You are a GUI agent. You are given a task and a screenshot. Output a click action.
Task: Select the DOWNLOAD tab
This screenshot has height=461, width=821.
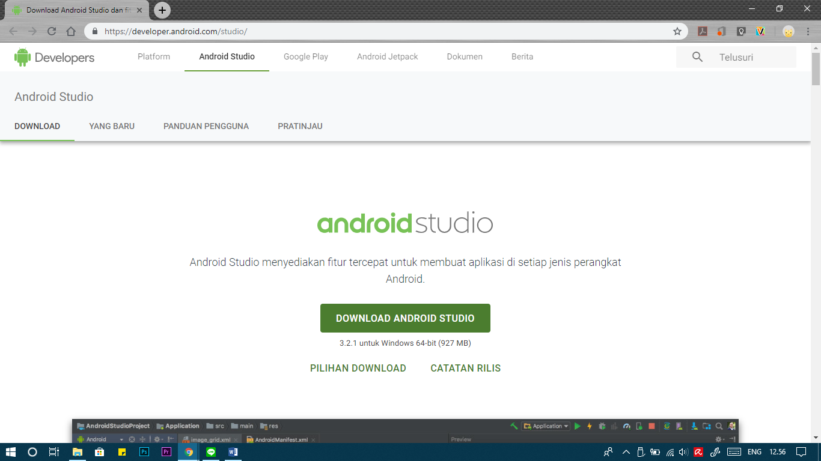click(x=37, y=127)
